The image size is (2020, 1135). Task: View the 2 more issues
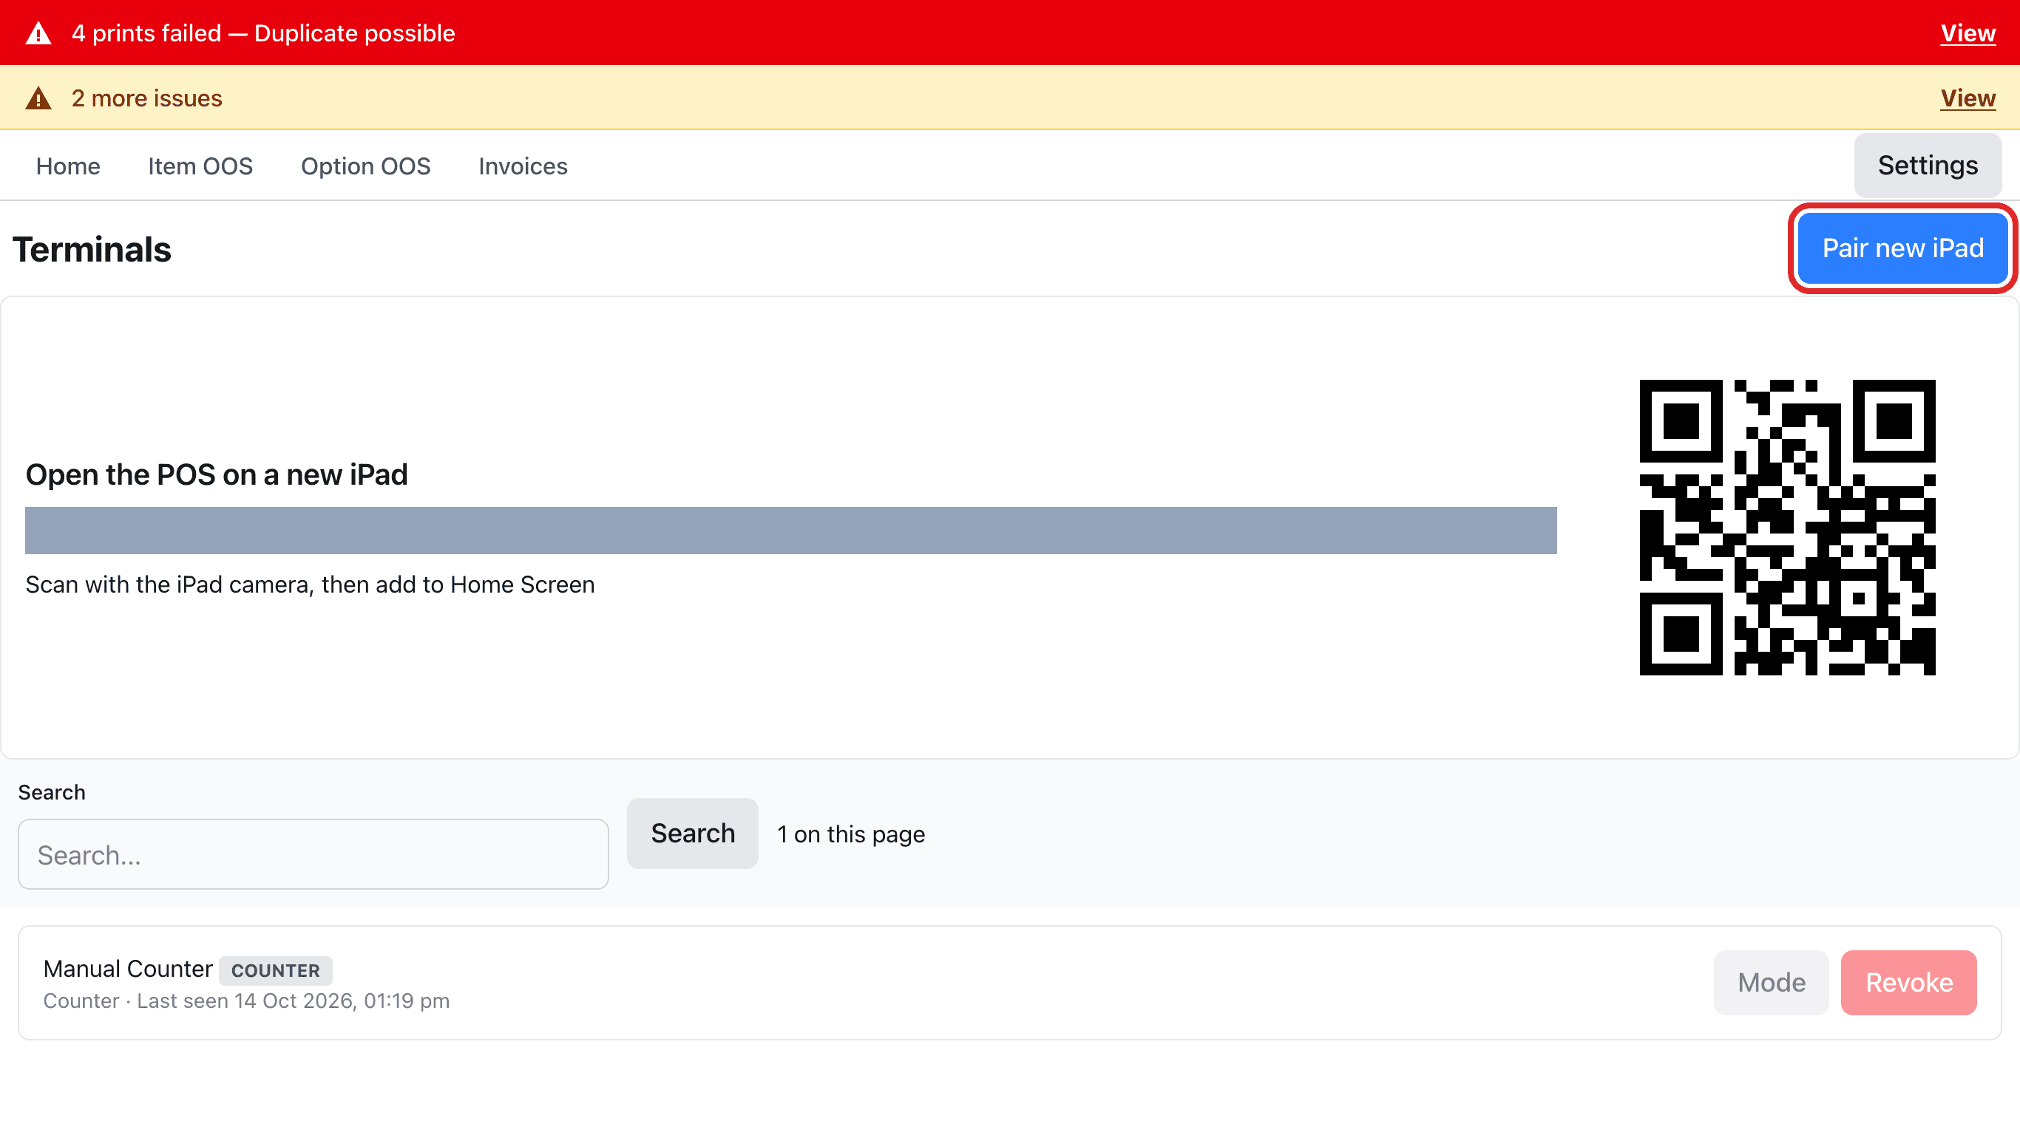(x=1968, y=99)
